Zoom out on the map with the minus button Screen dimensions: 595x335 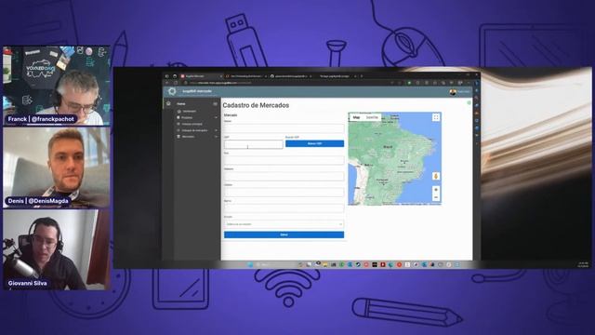click(436, 197)
